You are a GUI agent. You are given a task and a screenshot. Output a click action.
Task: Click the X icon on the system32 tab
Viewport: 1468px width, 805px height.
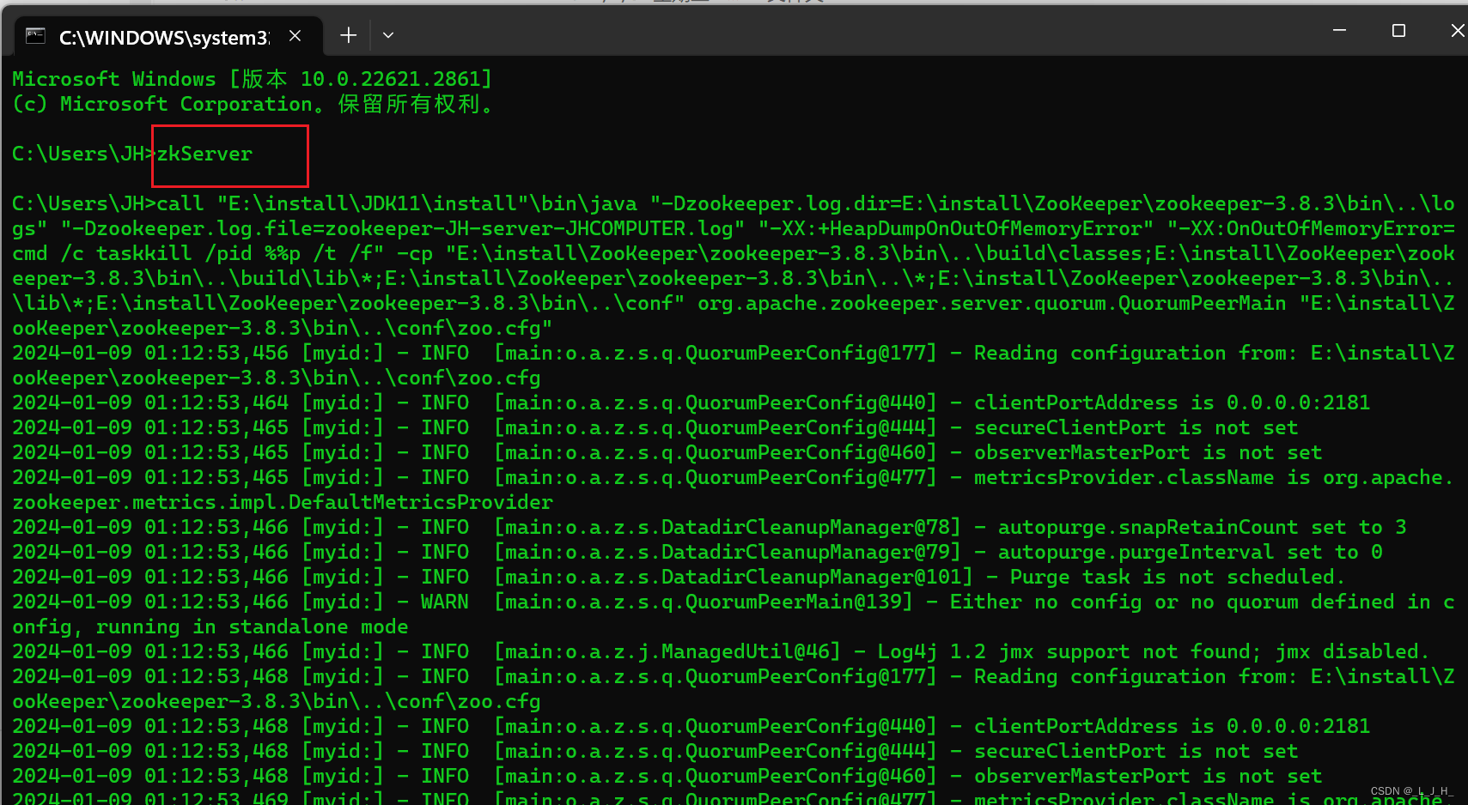295,35
